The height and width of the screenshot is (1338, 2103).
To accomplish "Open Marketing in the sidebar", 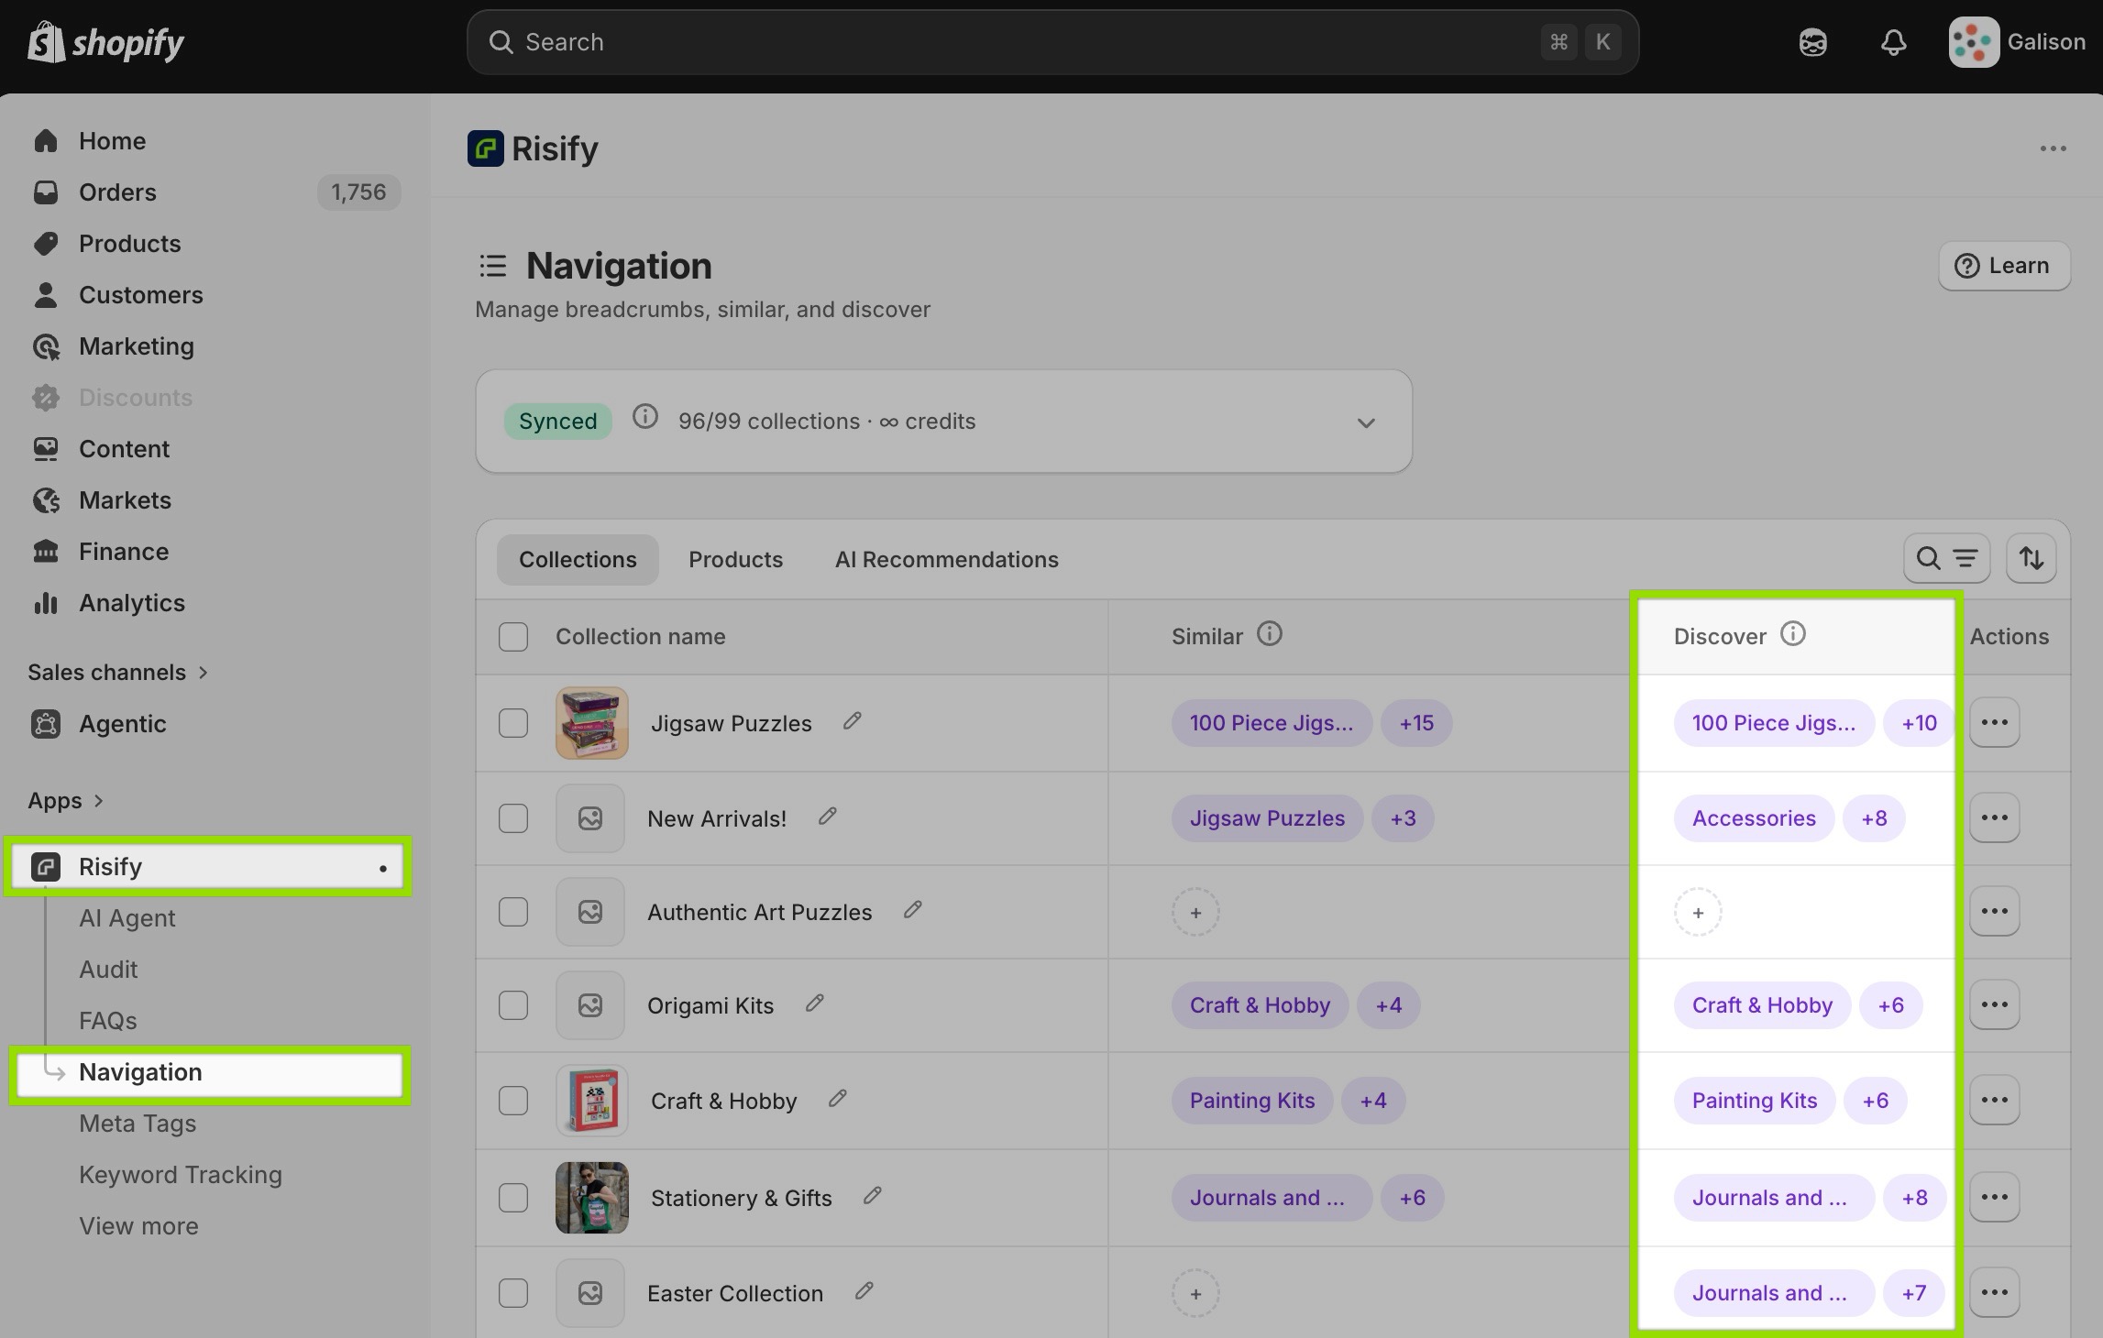I will (136, 346).
